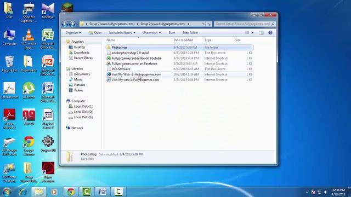Create a New folder from the toolbar

(190, 33)
